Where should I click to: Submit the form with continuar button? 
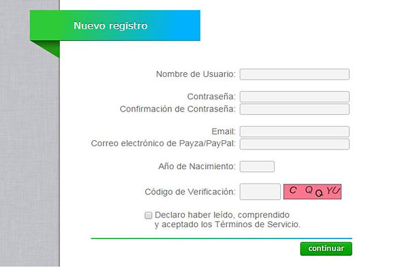coord(326,249)
